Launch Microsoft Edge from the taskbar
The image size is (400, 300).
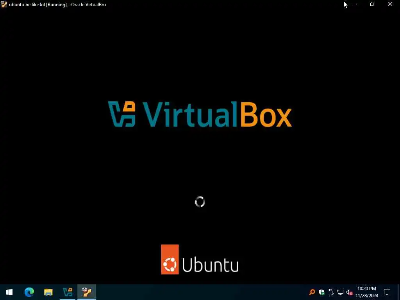click(29, 292)
